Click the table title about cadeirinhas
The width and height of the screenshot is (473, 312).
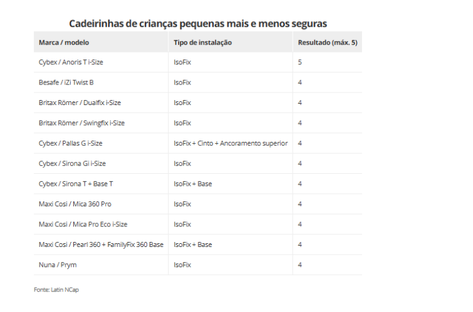[197, 24]
